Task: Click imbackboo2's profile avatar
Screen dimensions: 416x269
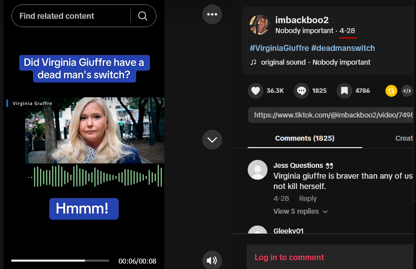Action: (260, 25)
